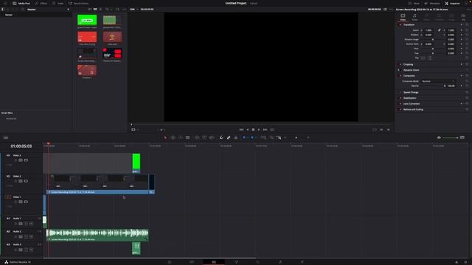Open the Effects panel
The image size is (472, 265).
click(41, 3)
